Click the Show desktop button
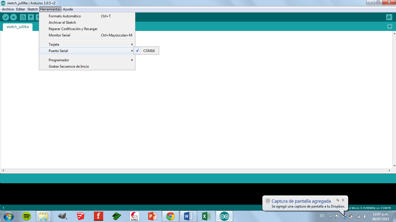The image size is (396, 222). point(394,216)
